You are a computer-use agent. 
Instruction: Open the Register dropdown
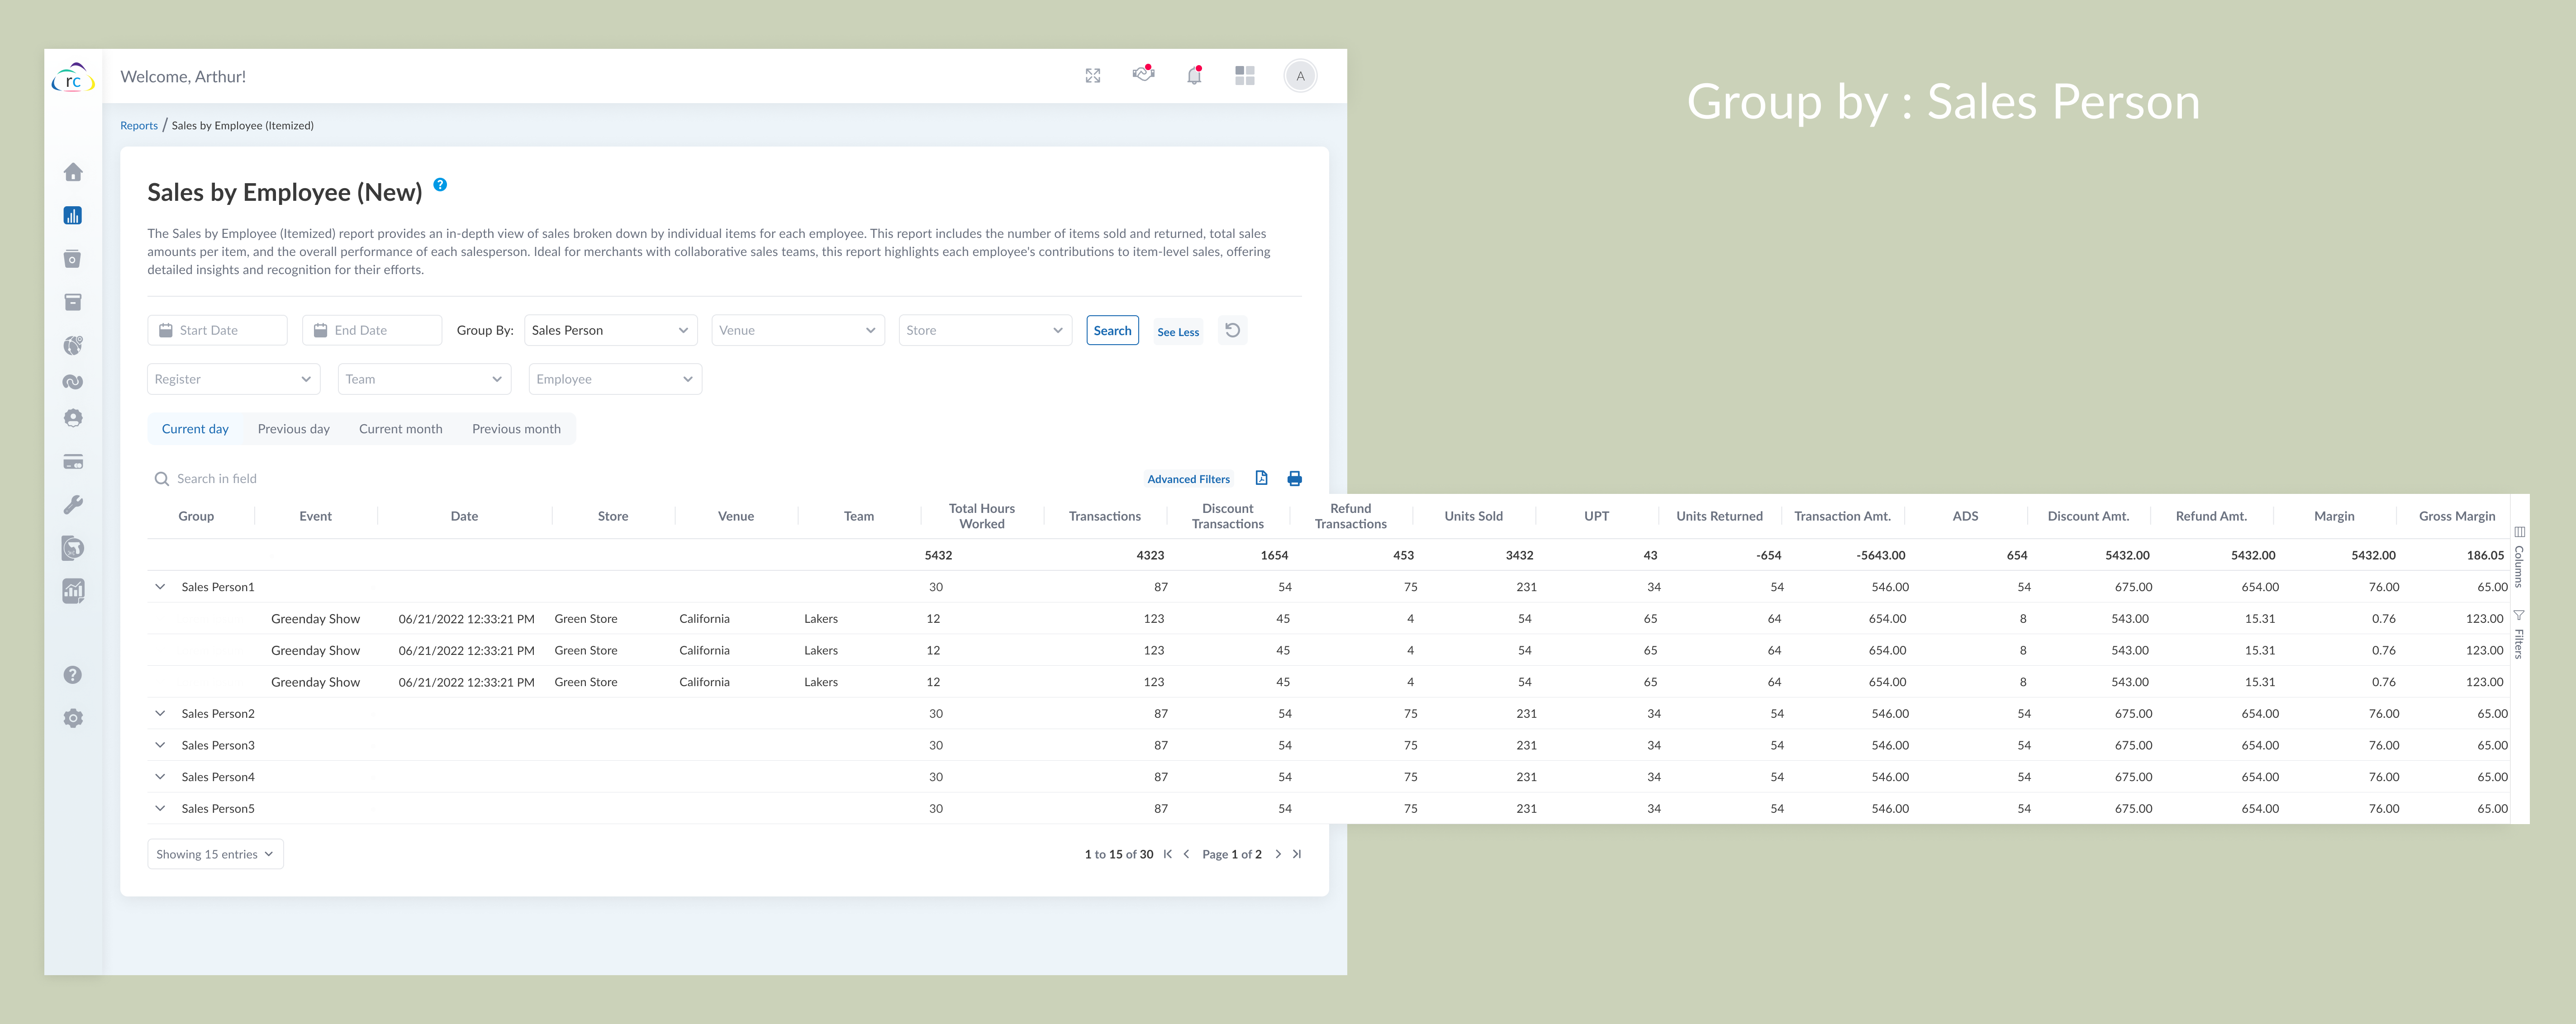pos(234,379)
